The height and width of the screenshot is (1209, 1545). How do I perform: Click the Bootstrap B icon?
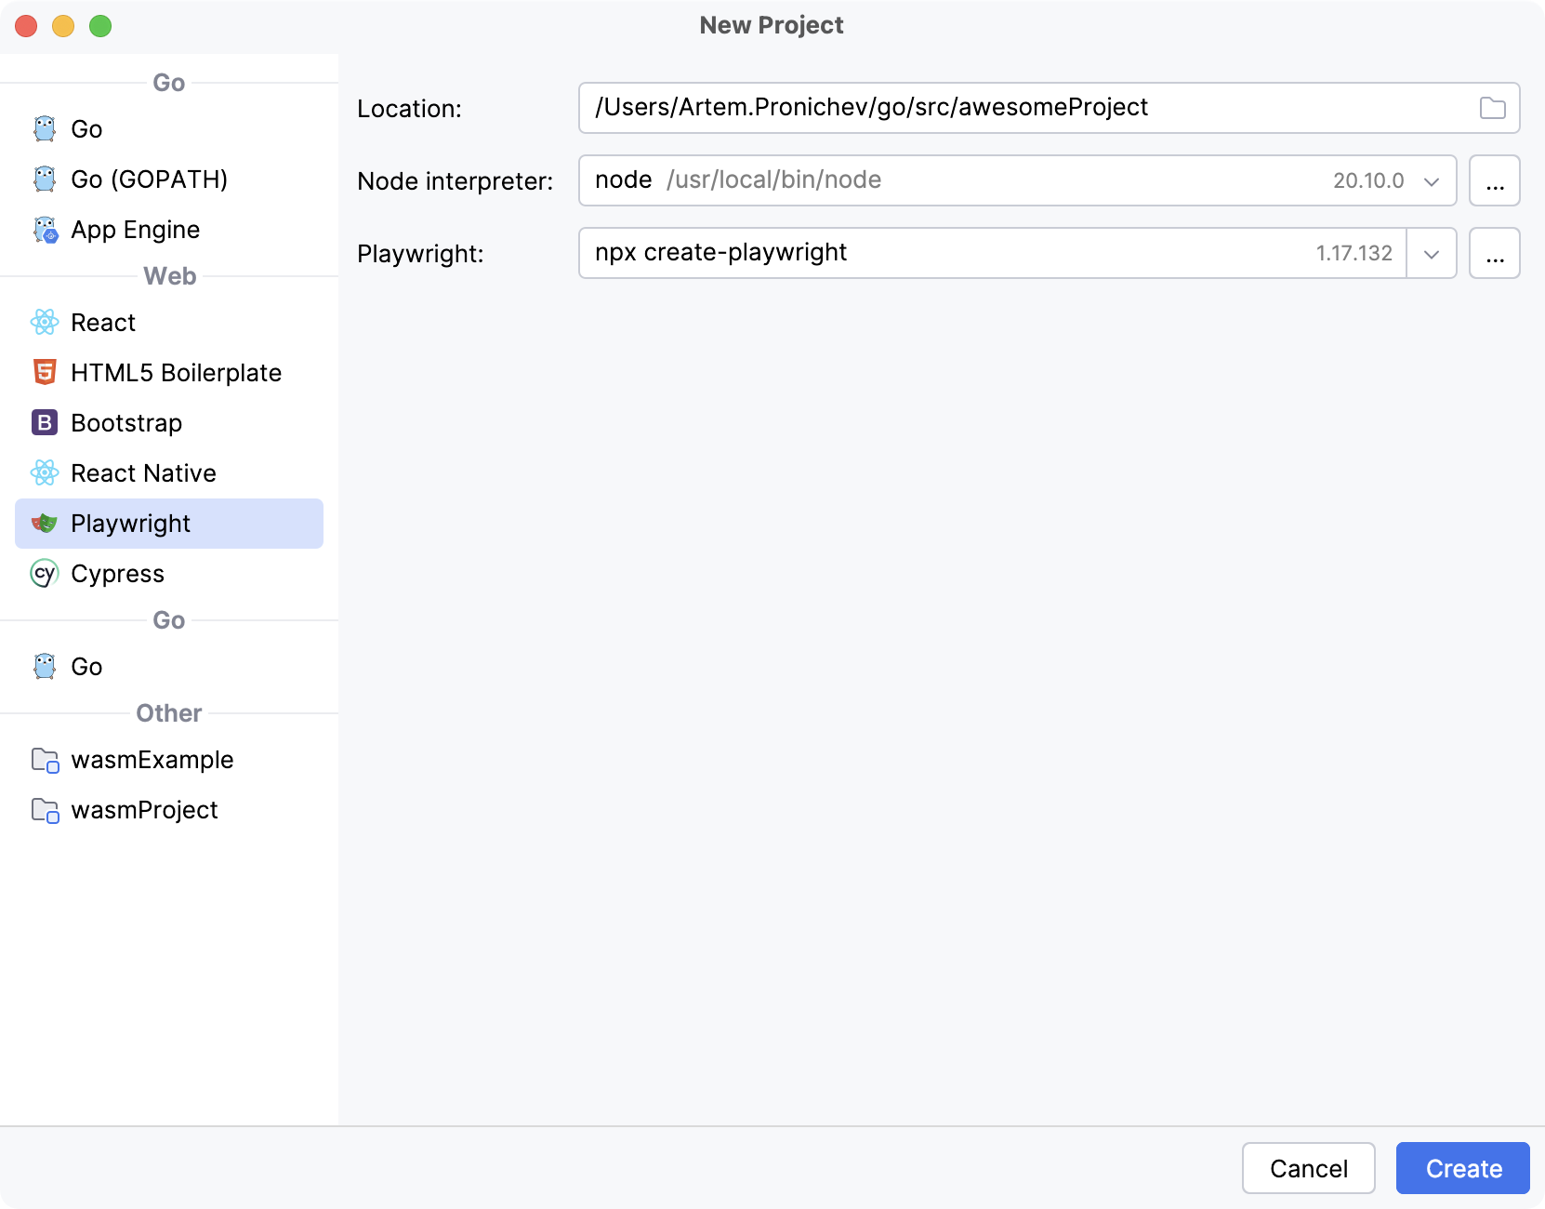[45, 423]
